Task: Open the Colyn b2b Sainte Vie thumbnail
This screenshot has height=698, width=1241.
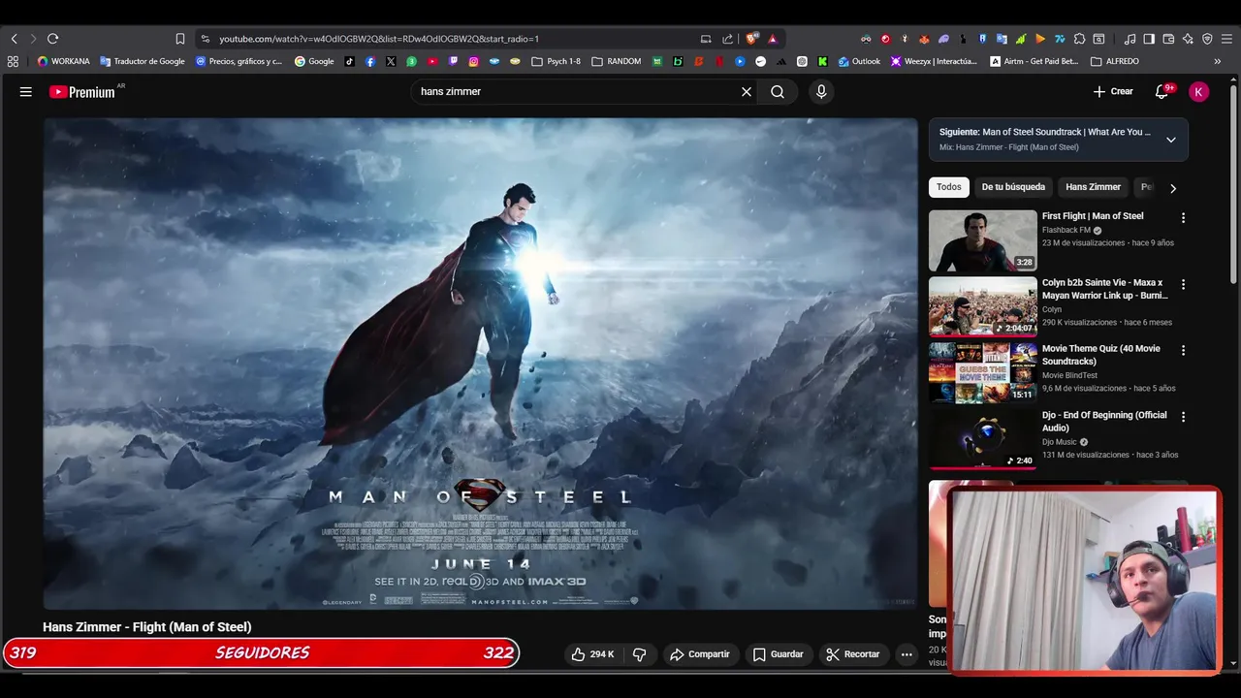Action: coord(982,307)
